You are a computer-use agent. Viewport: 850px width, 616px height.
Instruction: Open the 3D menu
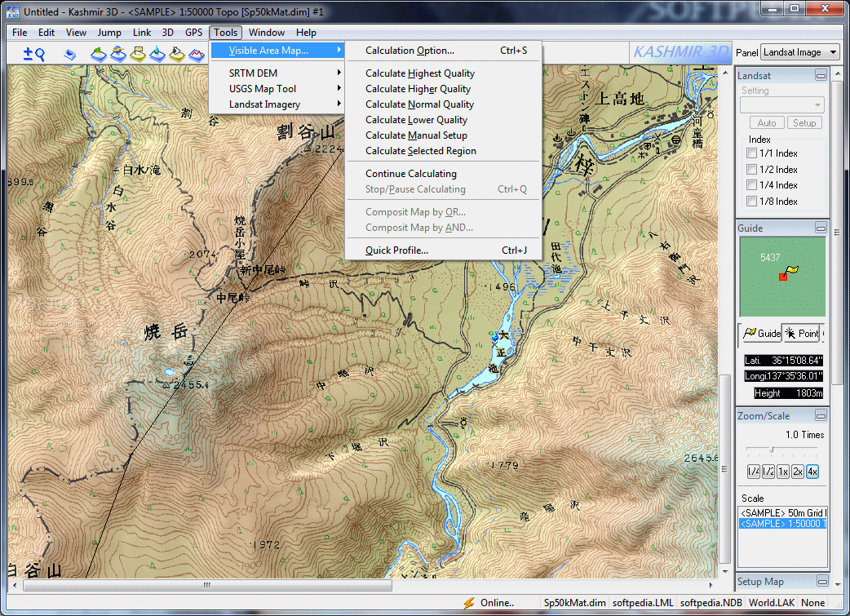click(167, 33)
